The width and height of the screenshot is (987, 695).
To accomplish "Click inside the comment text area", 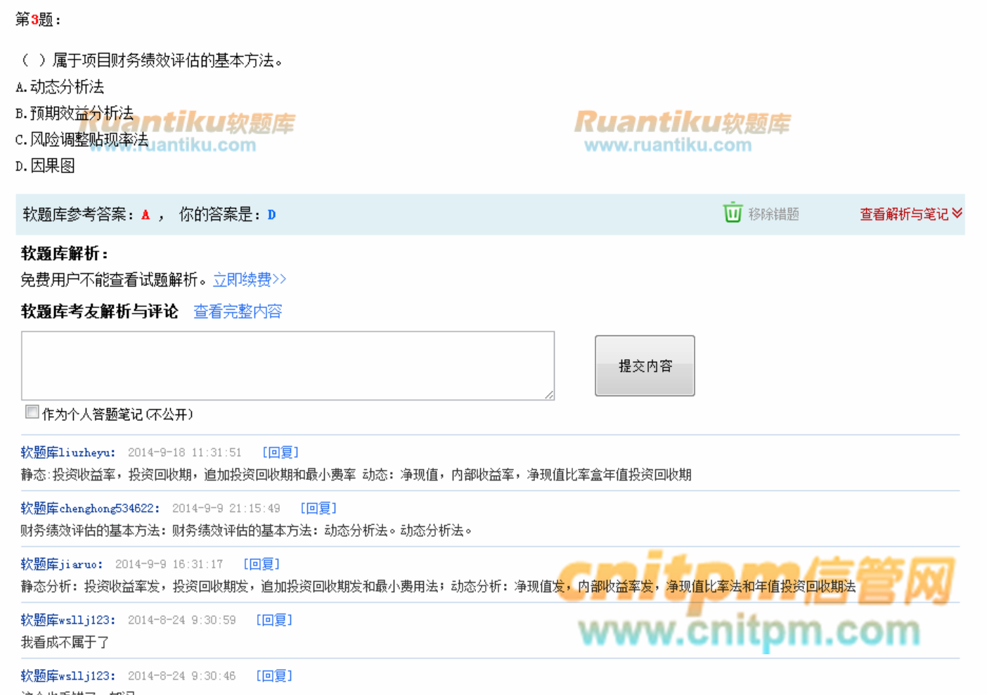I will tap(288, 365).
